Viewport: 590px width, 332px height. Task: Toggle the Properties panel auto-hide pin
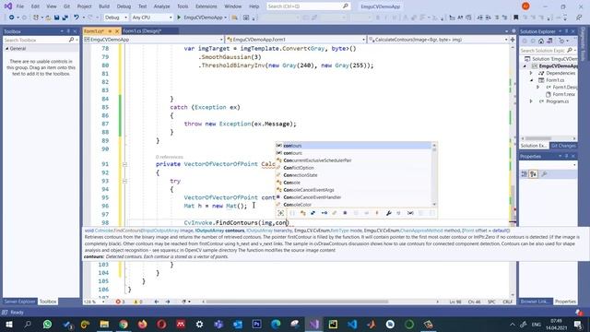(566, 156)
